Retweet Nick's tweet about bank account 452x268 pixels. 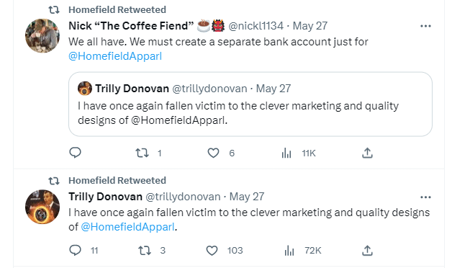[x=142, y=153]
